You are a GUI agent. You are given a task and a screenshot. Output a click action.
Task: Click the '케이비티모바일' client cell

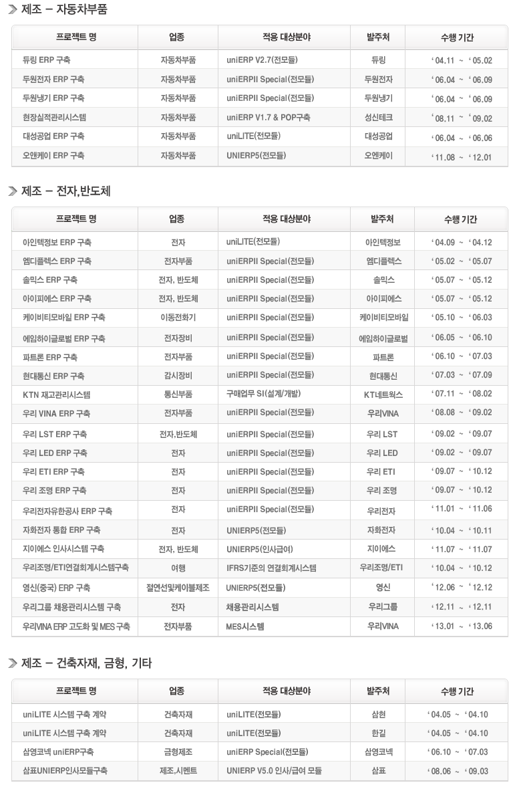(384, 317)
